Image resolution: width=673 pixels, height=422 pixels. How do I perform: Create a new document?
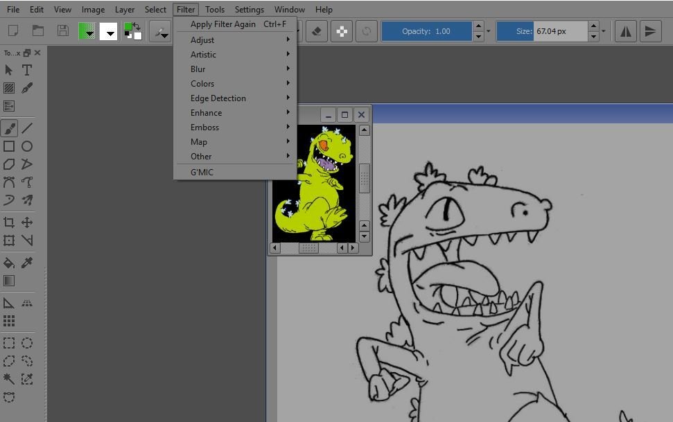click(x=13, y=31)
